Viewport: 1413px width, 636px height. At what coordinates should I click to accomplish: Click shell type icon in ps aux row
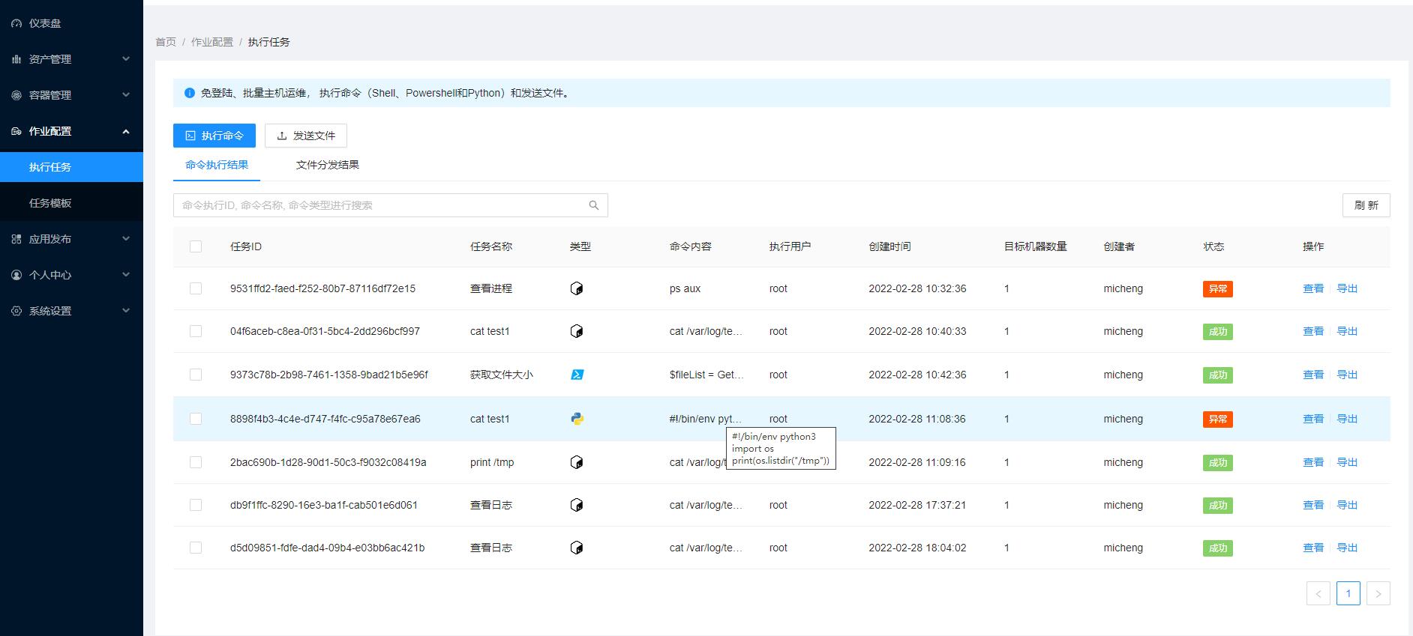pos(577,288)
